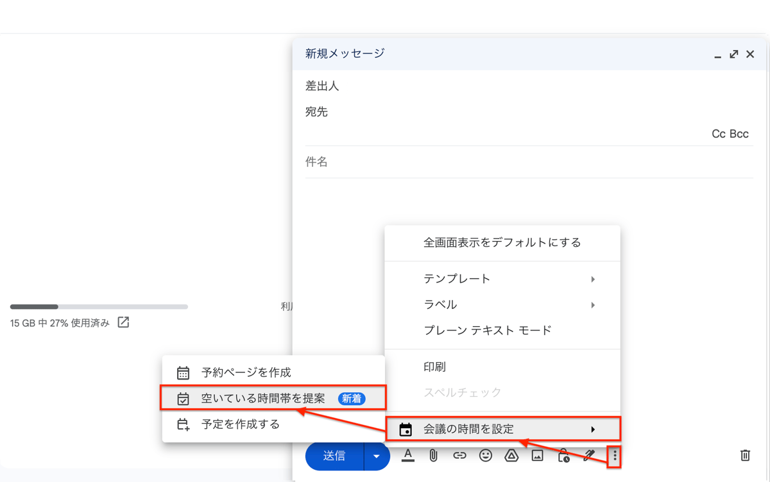Open ラベル menu entry

[502, 304]
